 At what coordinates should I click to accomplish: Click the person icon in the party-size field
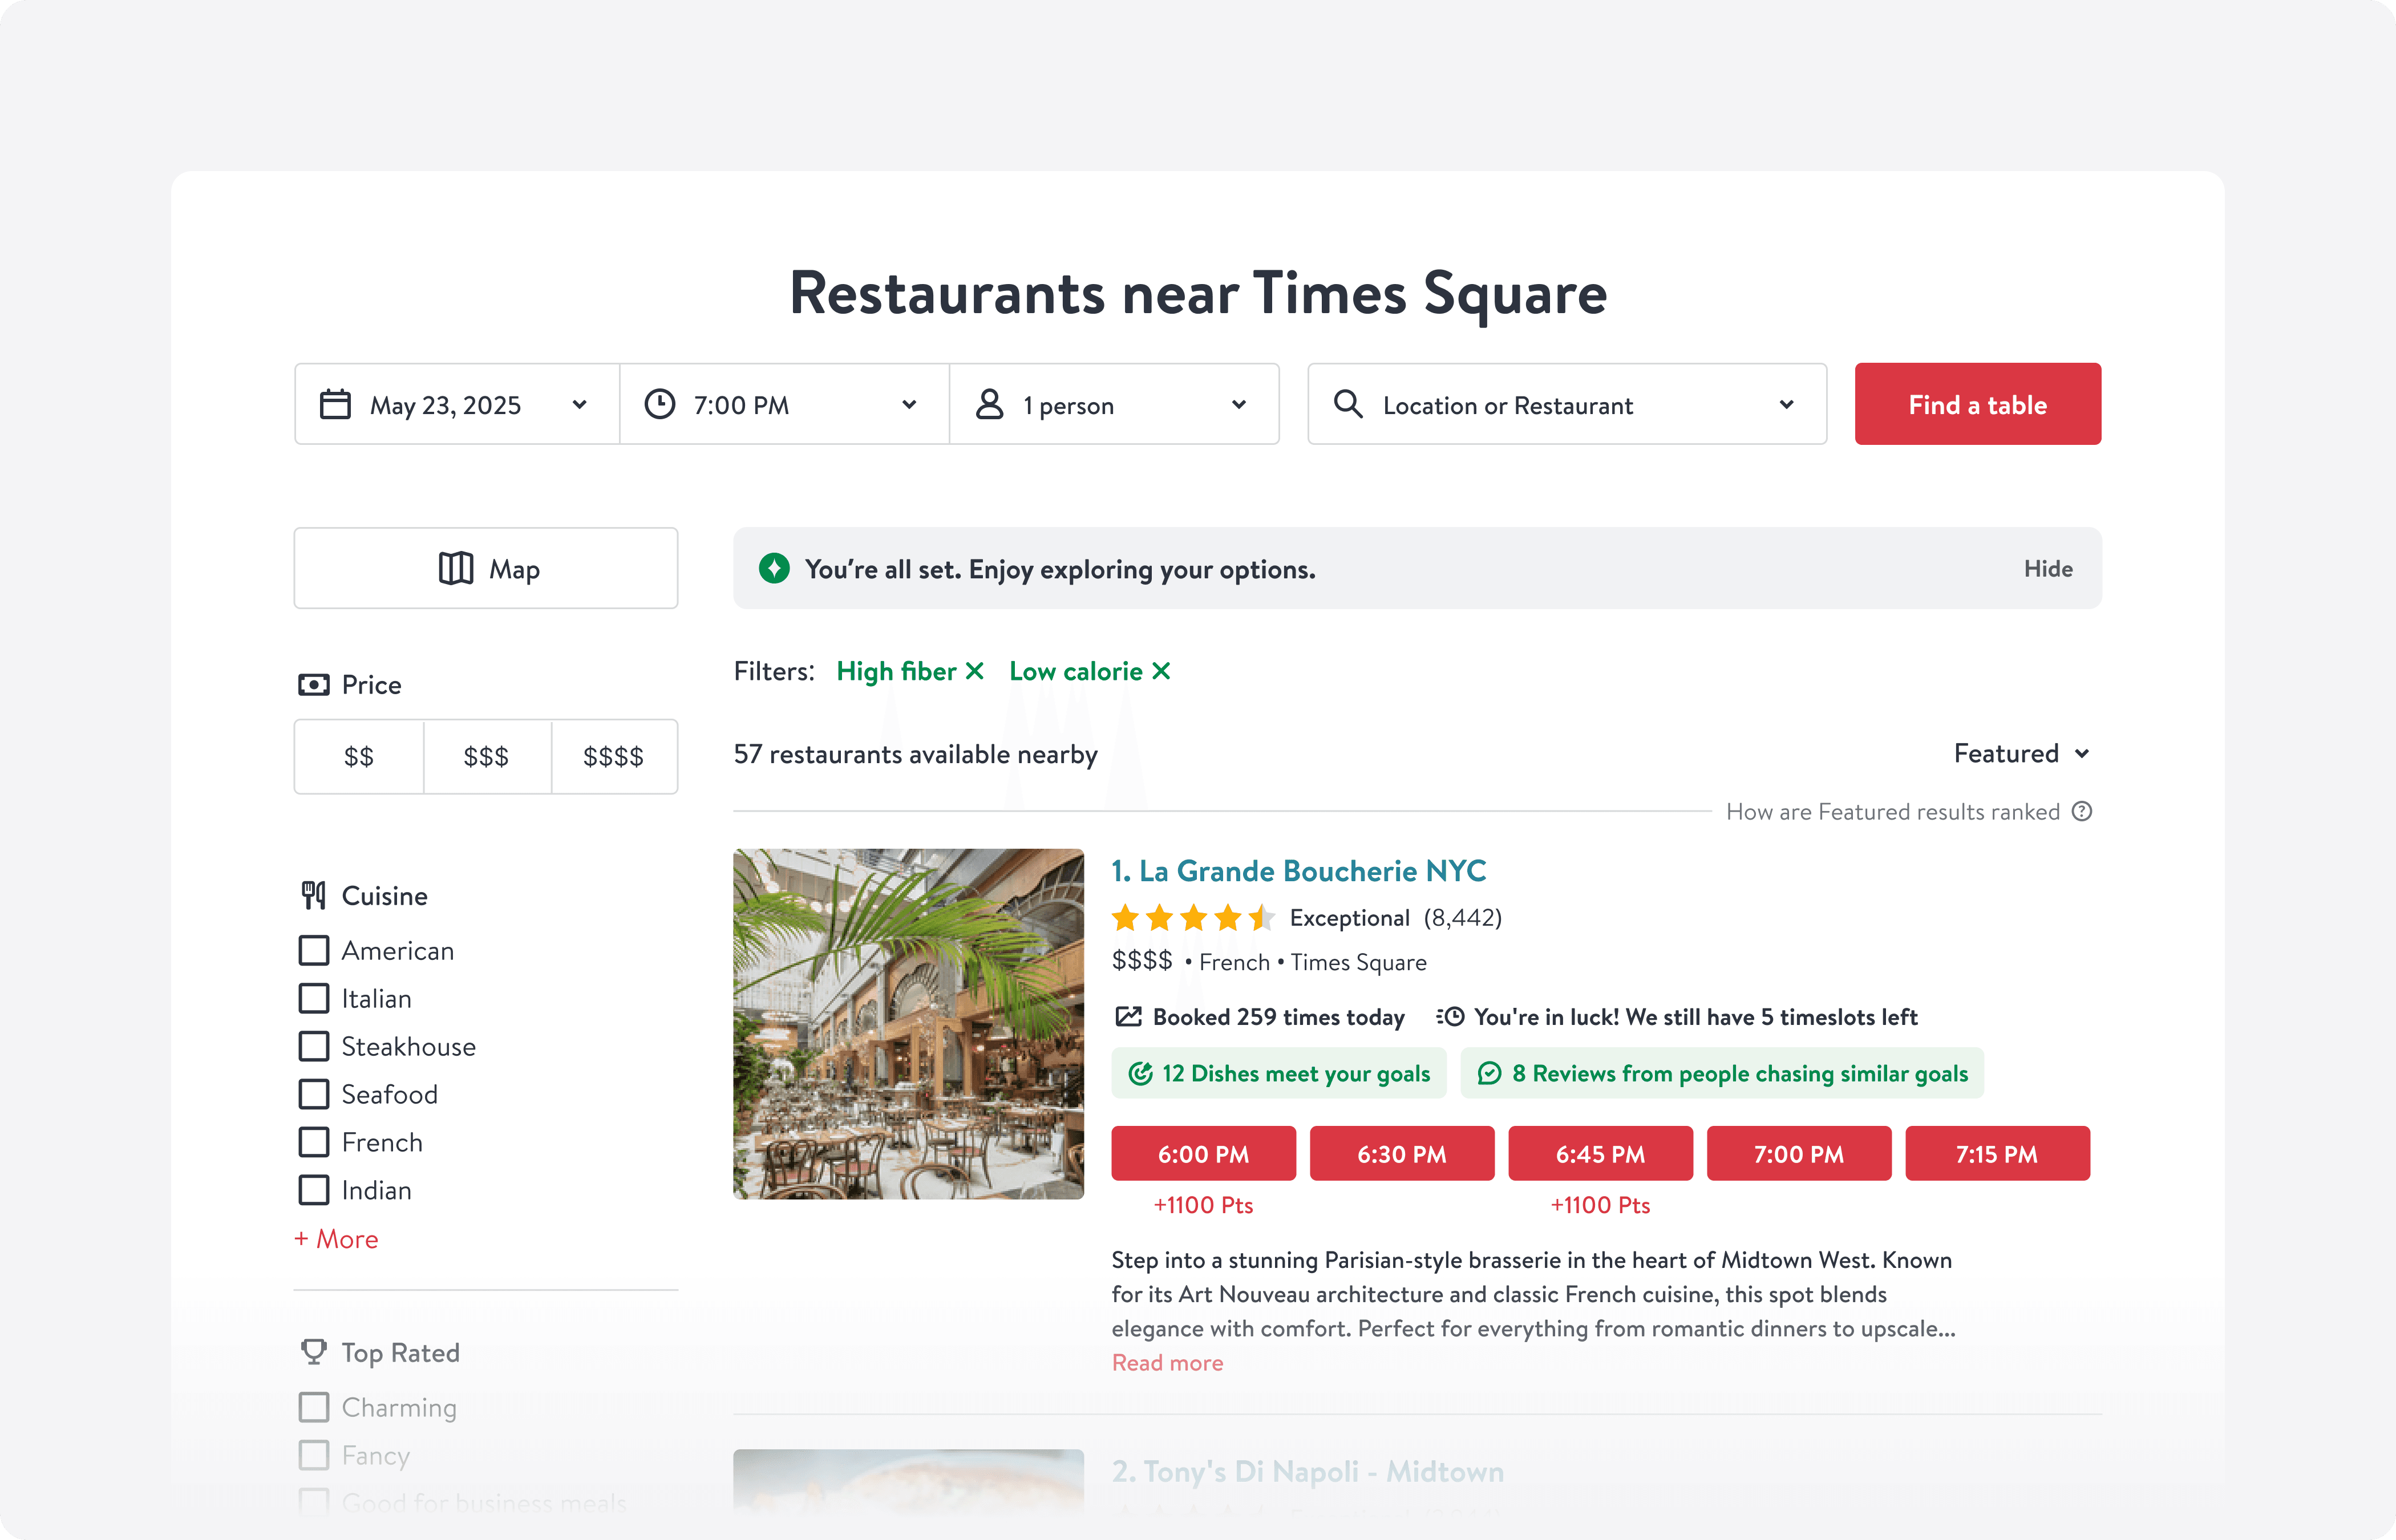[x=989, y=405]
